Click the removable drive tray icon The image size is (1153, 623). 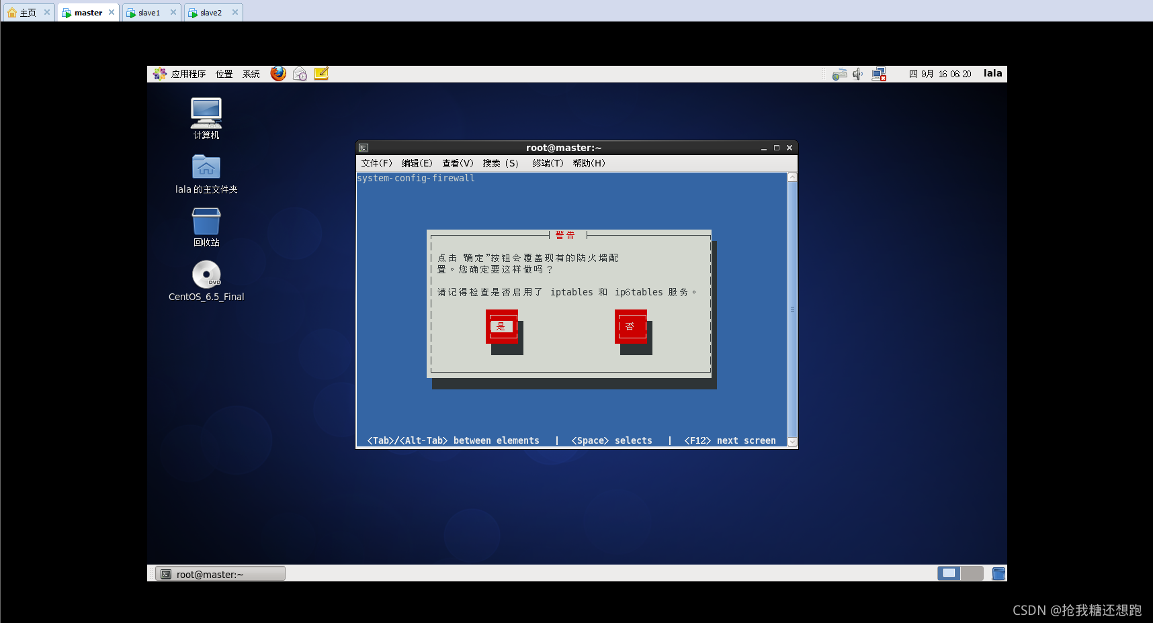pos(839,74)
